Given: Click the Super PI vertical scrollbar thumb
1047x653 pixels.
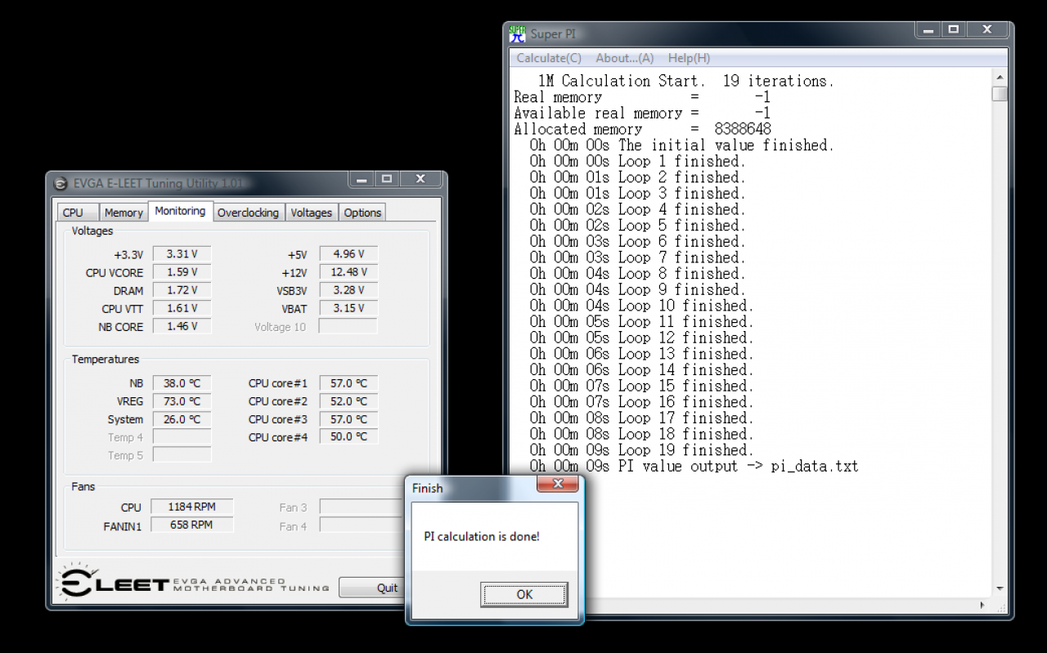Looking at the screenshot, I should [1000, 93].
